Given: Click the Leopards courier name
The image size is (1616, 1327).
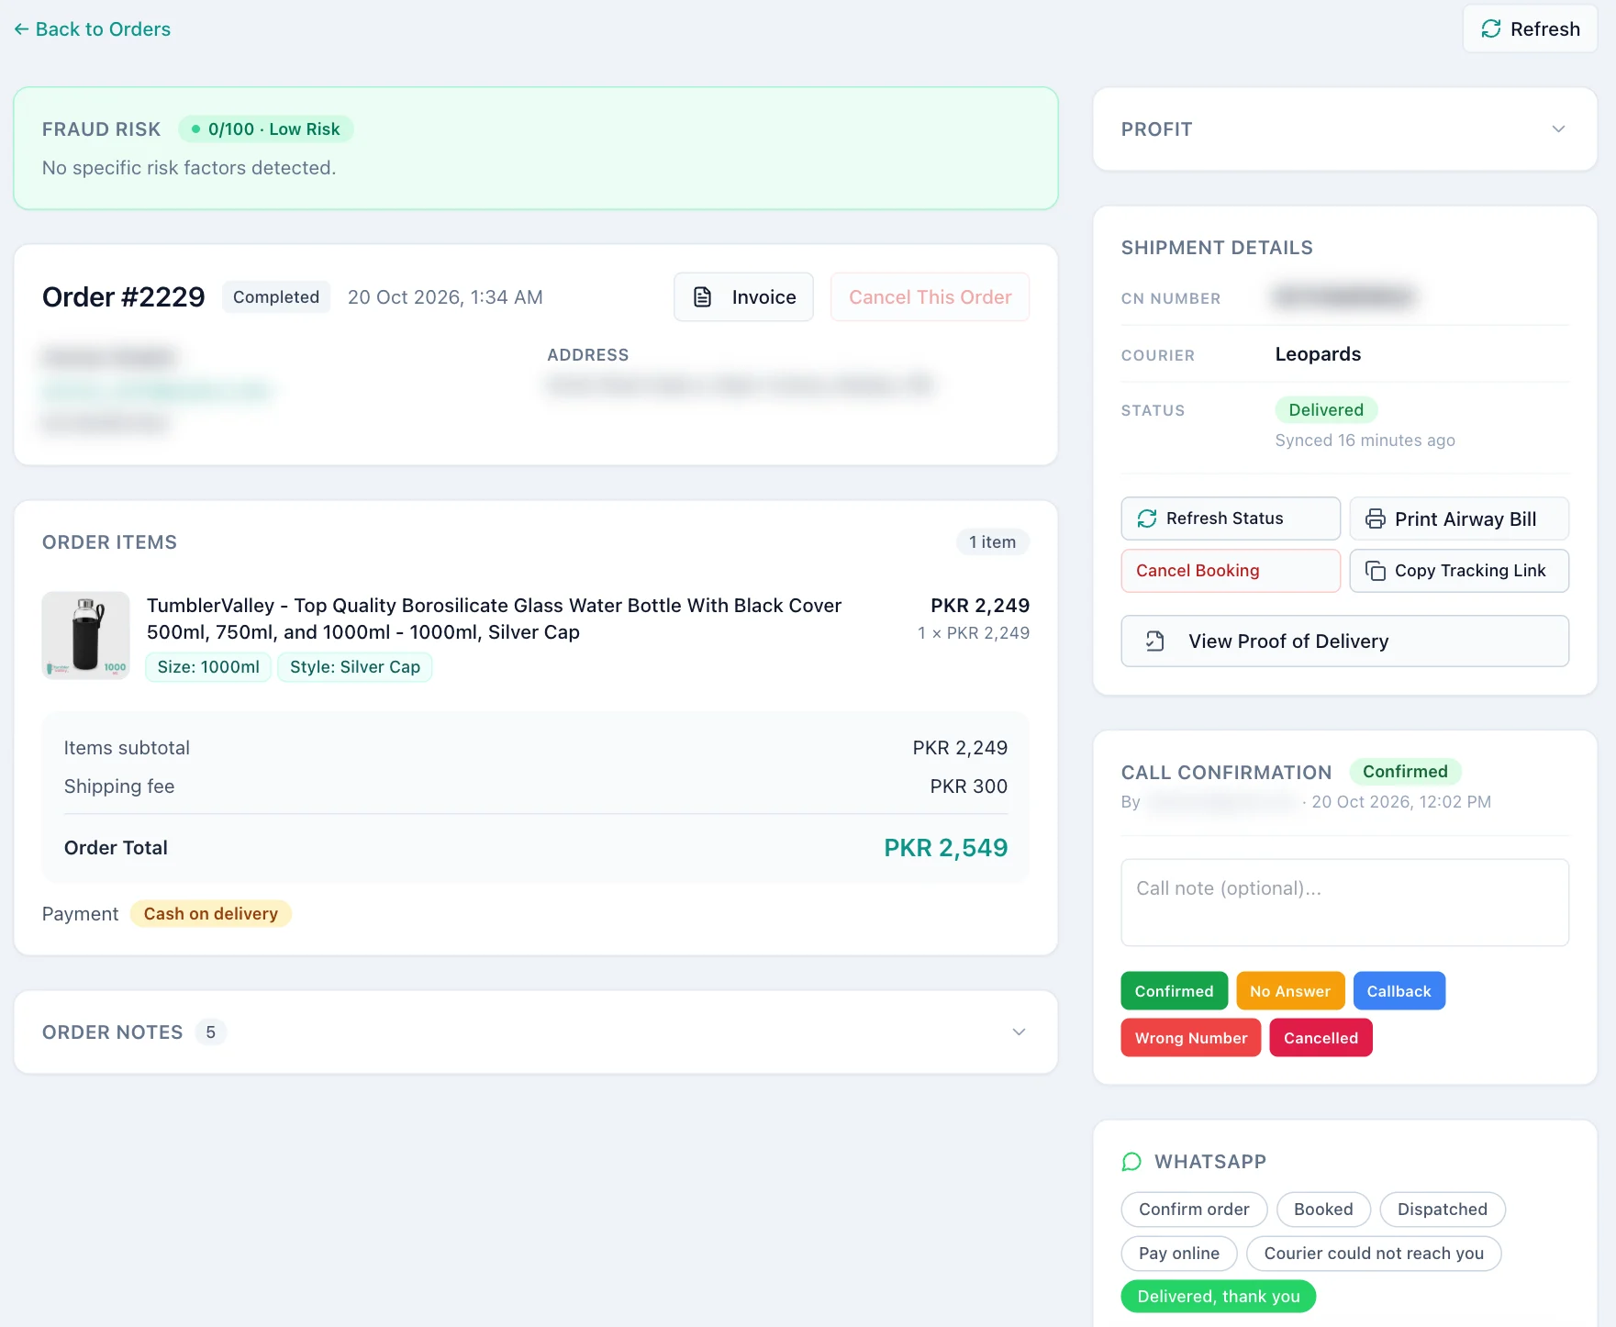Looking at the screenshot, I should (1318, 354).
